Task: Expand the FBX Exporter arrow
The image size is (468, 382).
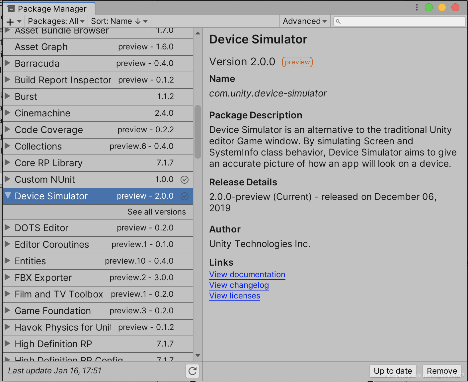Action: [7, 277]
